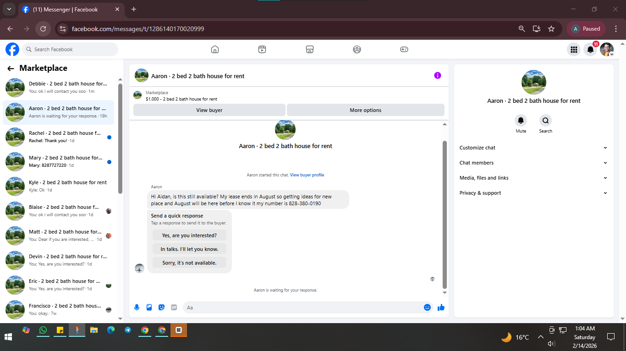Click the View buyer button
The height and width of the screenshot is (351, 626).
(x=209, y=110)
